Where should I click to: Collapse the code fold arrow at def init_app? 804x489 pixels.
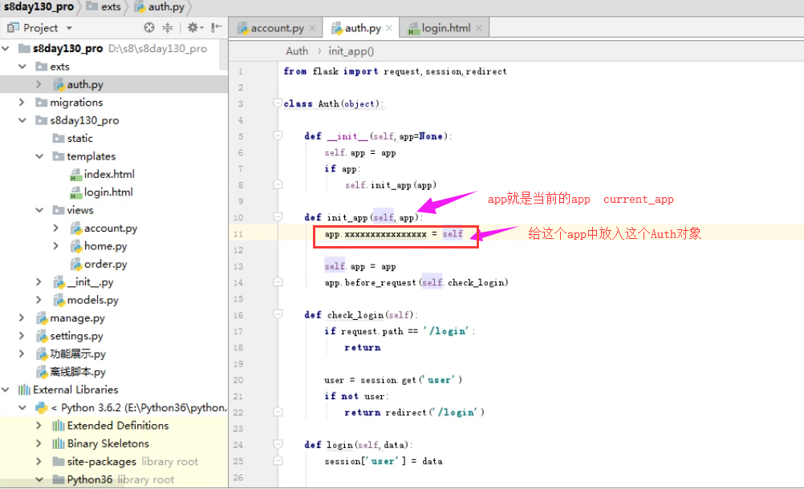(x=278, y=217)
